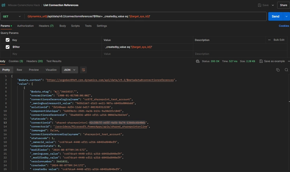Click the network globe icon by Status
The image size is (290, 172).
[x=198, y=61]
